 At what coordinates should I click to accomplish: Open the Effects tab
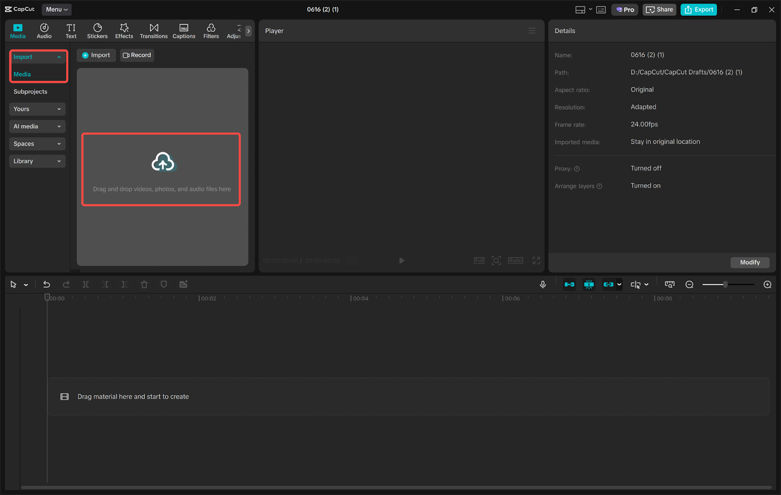(124, 31)
